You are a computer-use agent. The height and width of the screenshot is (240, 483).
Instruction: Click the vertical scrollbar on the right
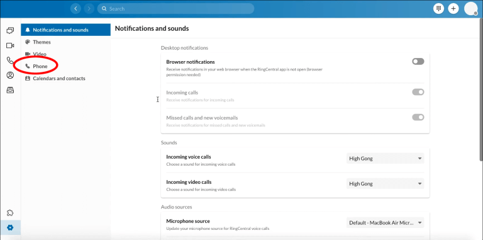pos(481,89)
